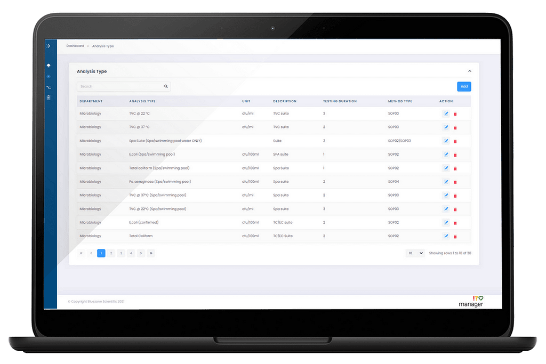The height and width of the screenshot is (364, 546).
Task: Expand the sidebar with double-chevron icon
Action: pyautogui.click(x=49, y=46)
